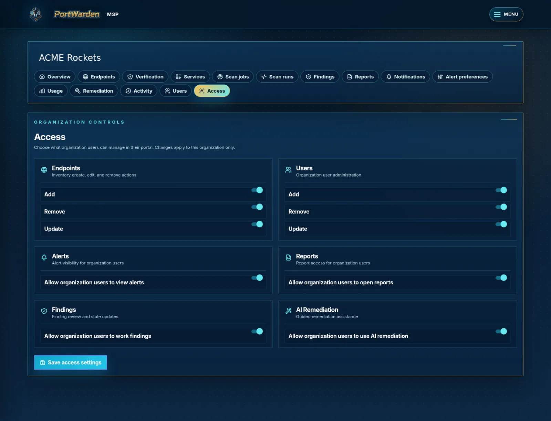Click the Endpoints tab globe icon

click(x=85, y=77)
